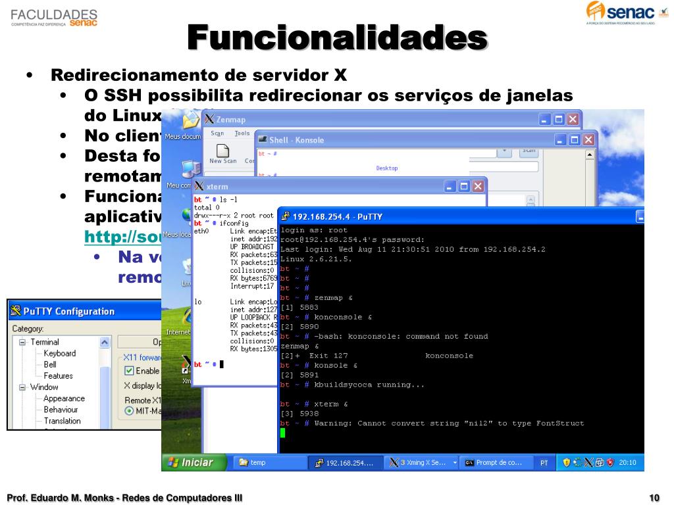The image size is (674, 505).
Task: Select Appearance category in PuTTY
Action: (x=64, y=398)
